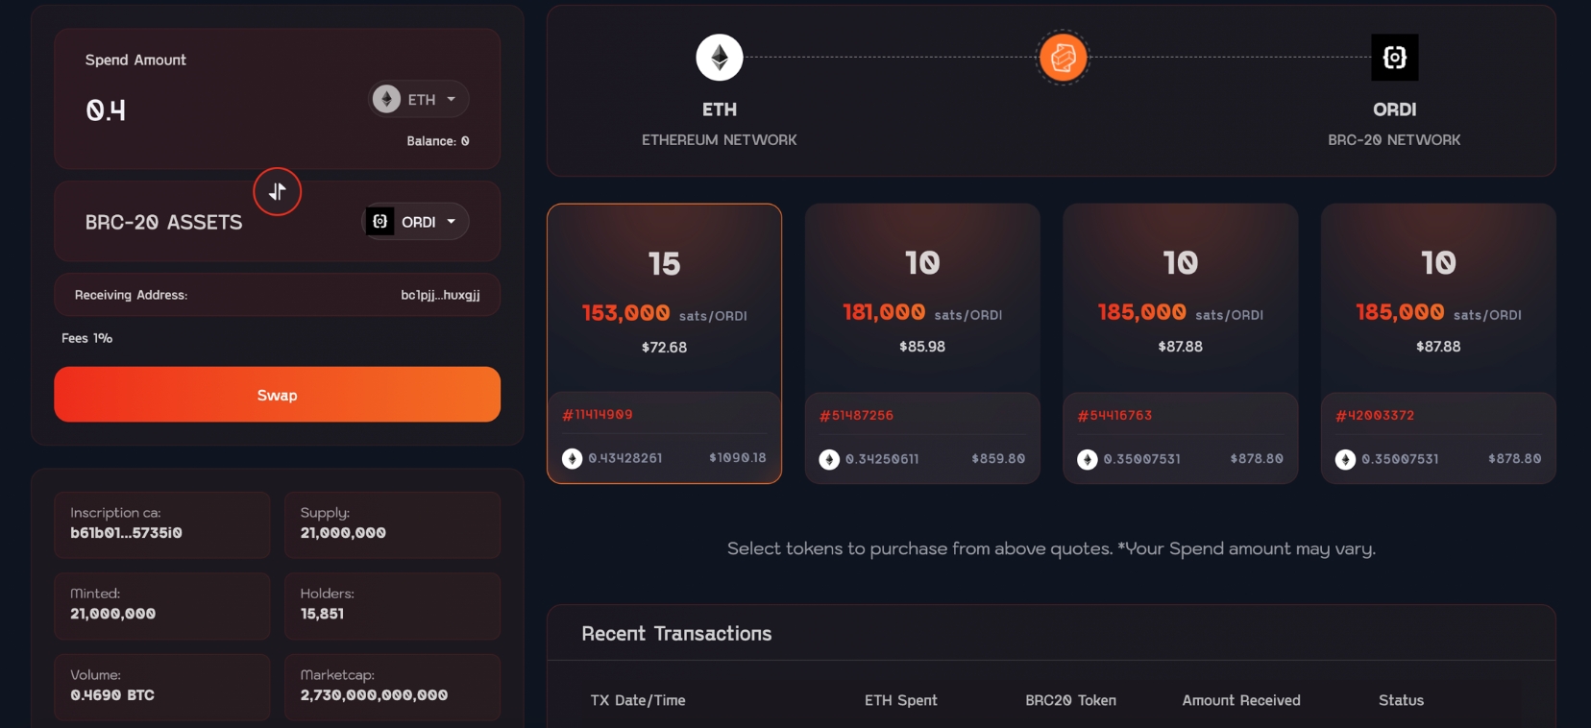Click the receiving address bc1pjj...huxgjj
This screenshot has width=1591, height=728.
pos(440,295)
